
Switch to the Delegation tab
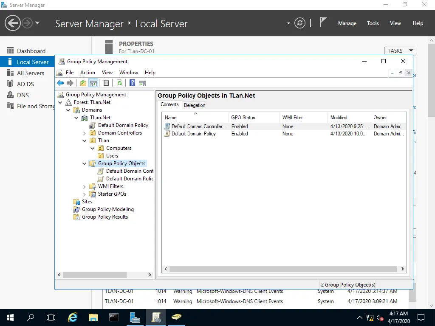coord(195,105)
